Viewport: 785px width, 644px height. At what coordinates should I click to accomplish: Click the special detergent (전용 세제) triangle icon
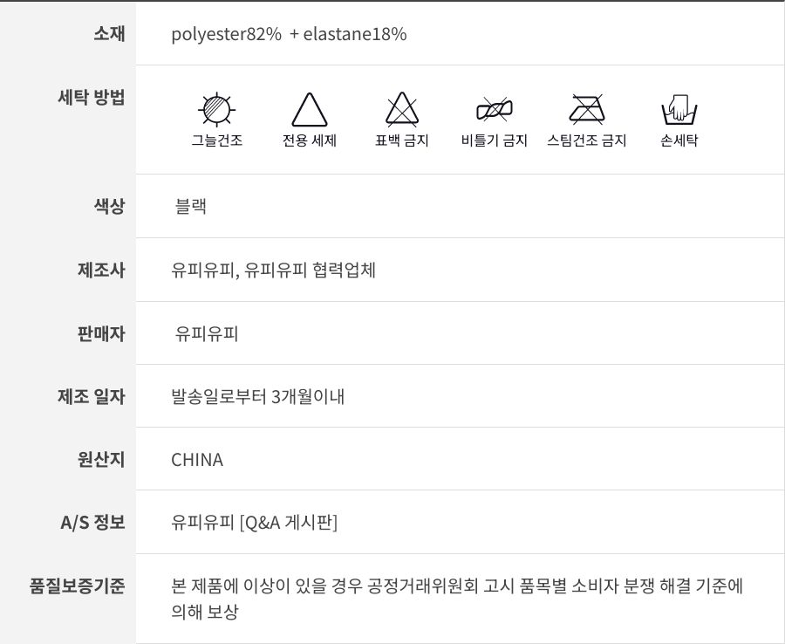[309, 110]
